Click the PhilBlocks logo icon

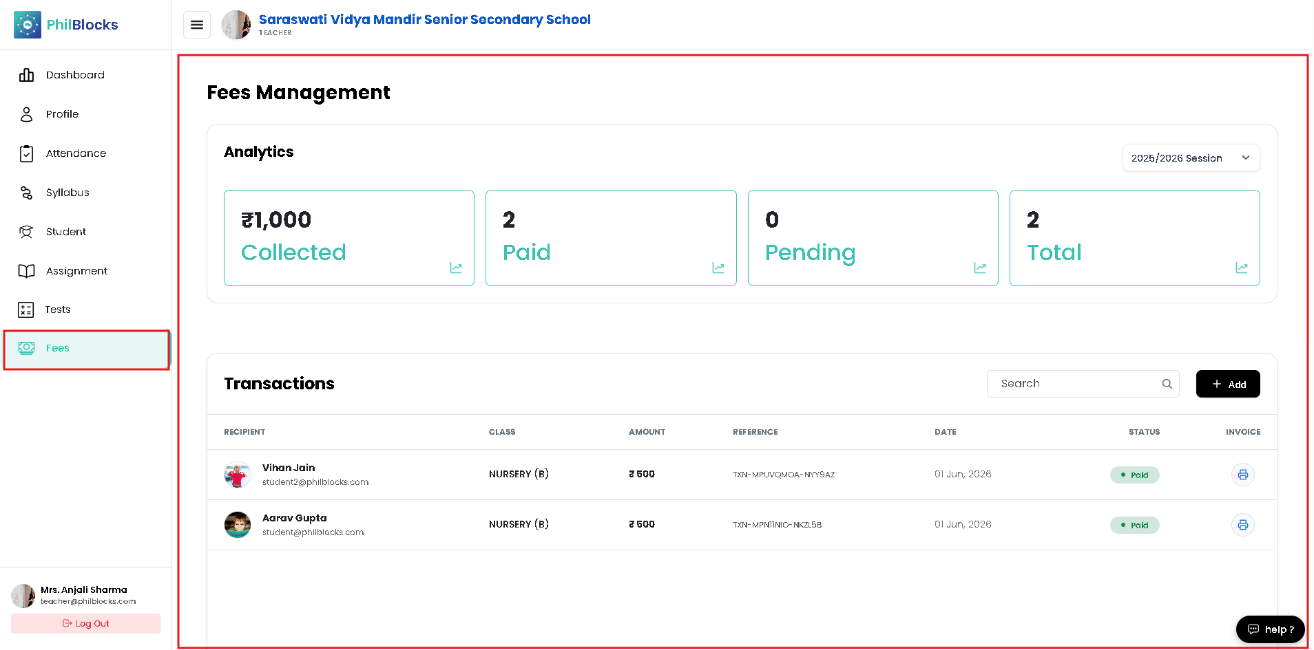(x=28, y=25)
